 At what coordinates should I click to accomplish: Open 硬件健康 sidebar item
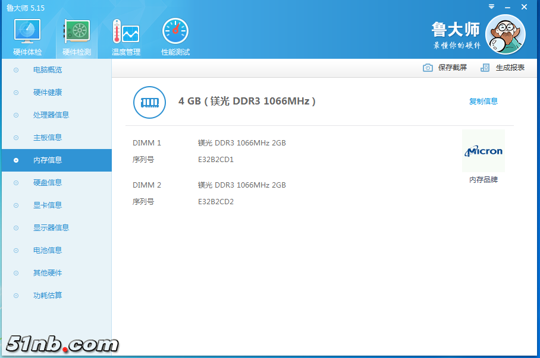point(48,93)
